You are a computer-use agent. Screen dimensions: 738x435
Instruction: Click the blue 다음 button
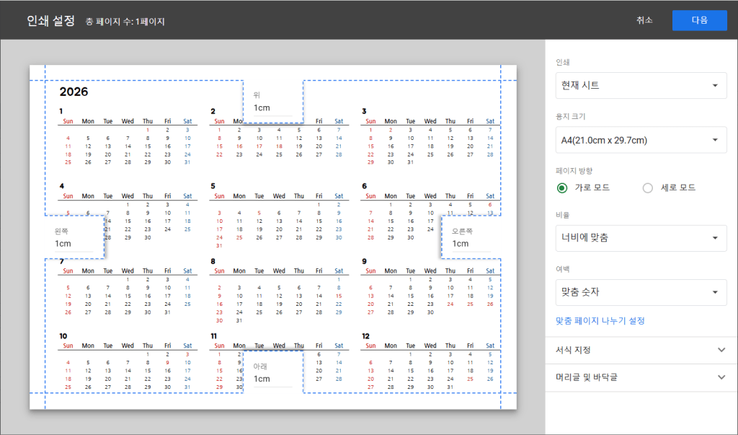pyautogui.click(x=699, y=20)
